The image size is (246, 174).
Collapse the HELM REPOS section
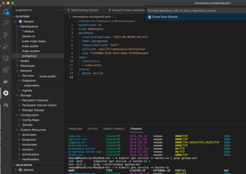tap(14, 165)
